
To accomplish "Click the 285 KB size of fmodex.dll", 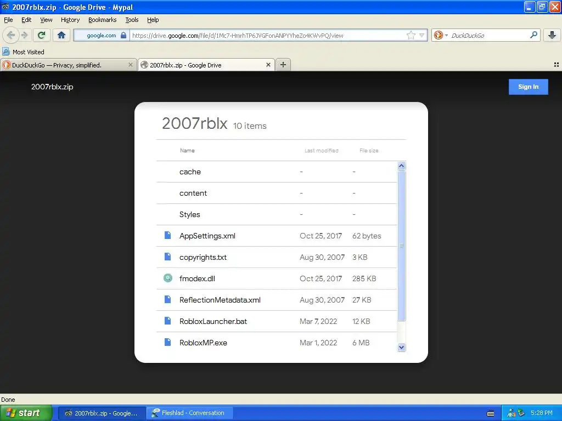I will pyautogui.click(x=364, y=278).
